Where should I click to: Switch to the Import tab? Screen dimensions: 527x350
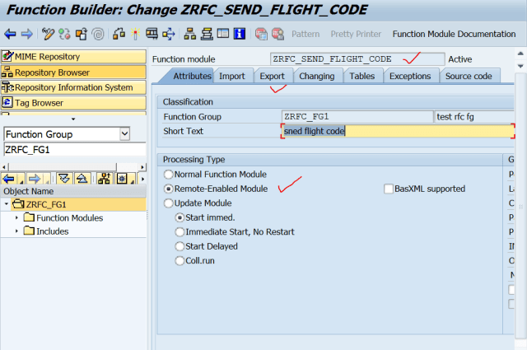(232, 76)
